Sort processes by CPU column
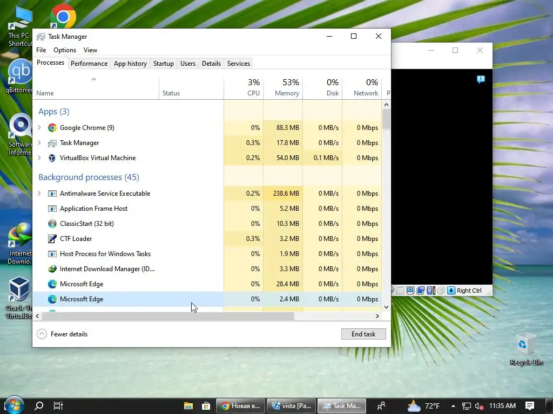 click(x=244, y=87)
